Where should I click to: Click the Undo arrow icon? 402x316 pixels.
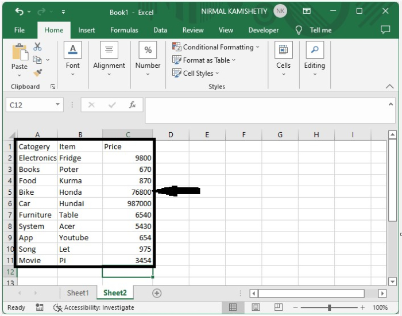(x=19, y=11)
